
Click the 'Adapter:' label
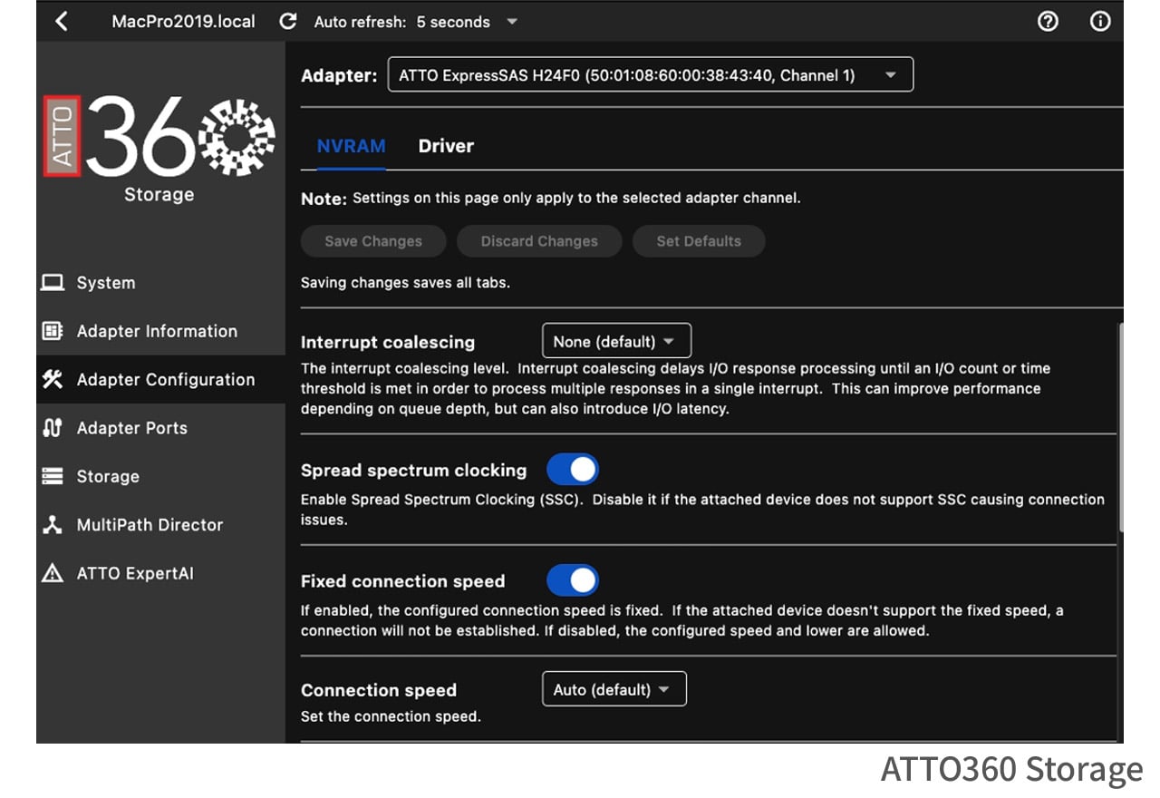point(339,75)
